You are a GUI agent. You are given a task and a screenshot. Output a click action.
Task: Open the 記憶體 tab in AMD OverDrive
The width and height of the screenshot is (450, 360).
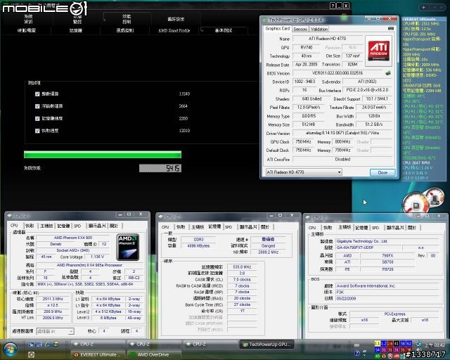pyautogui.click(x=76, y=30)
